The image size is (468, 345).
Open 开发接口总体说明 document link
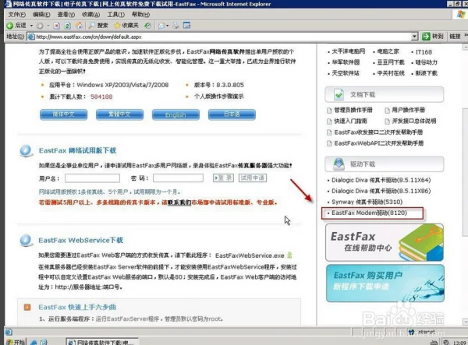[413, 121]
